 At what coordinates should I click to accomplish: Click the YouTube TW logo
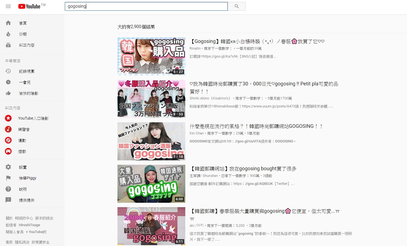pos(32,6)
